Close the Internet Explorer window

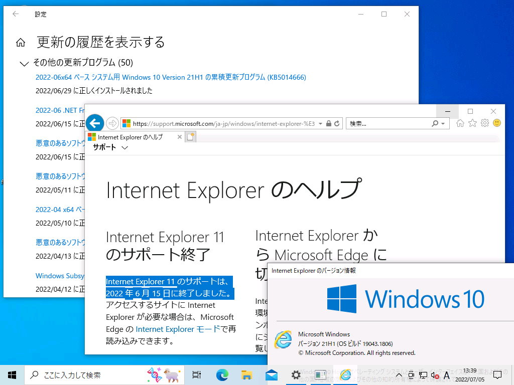493,111
